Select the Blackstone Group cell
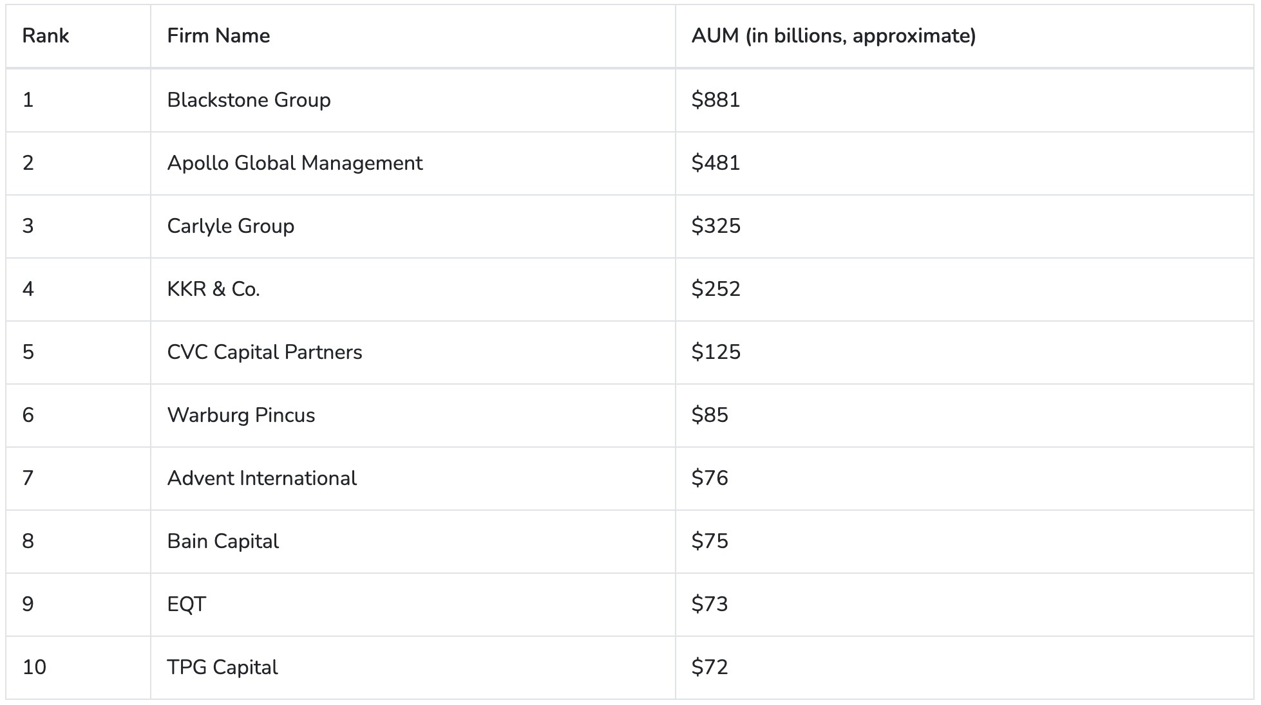 249,100
